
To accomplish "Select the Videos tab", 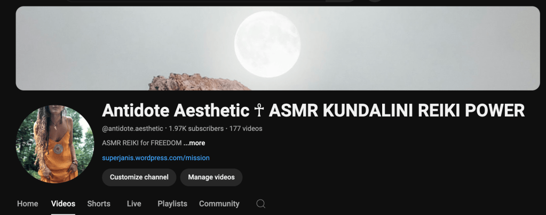I will point(63,203).
